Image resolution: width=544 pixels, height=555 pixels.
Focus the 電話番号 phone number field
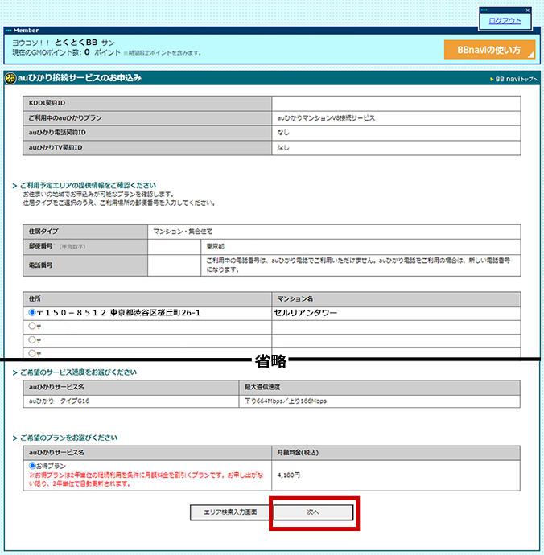pyautogui.click(x=174, y=265)
